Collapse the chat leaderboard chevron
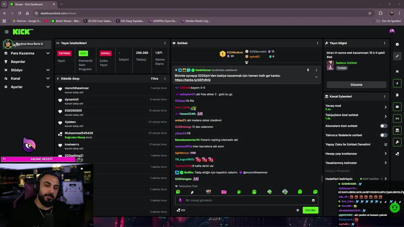Image resolution: width=404 pixels, height=227 pixels. coord(247,63)
